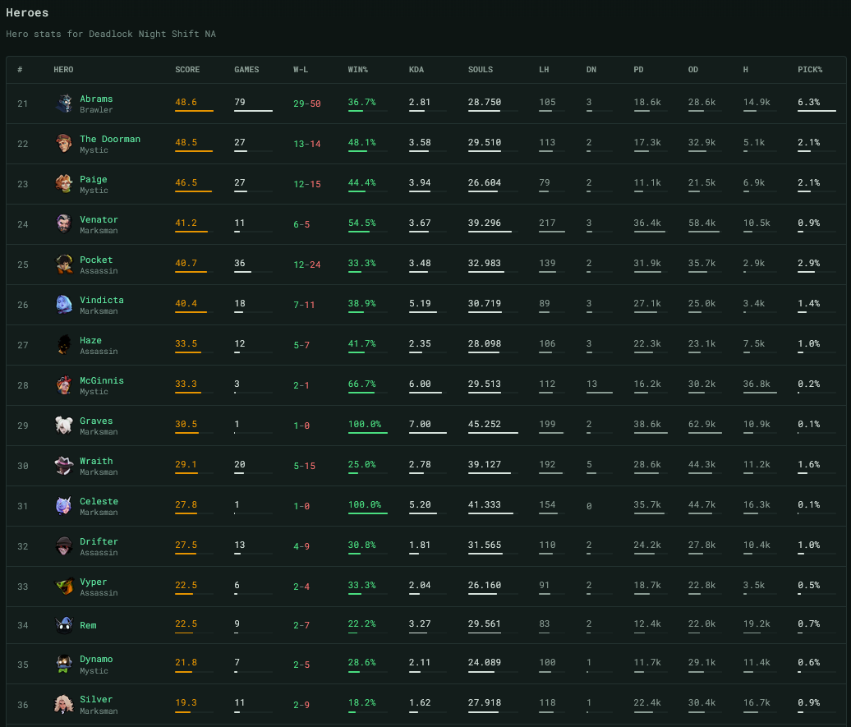Open the Celeste hero name link
Image resolution: width=851 pixels, height=727 pixels.
coord(99,500)
